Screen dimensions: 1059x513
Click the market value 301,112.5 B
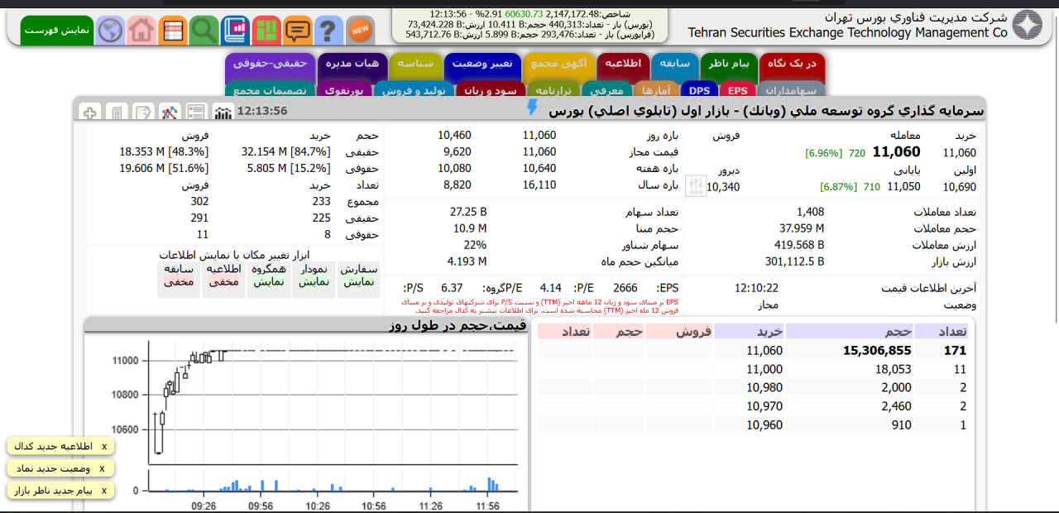click(x=794, y=261)
